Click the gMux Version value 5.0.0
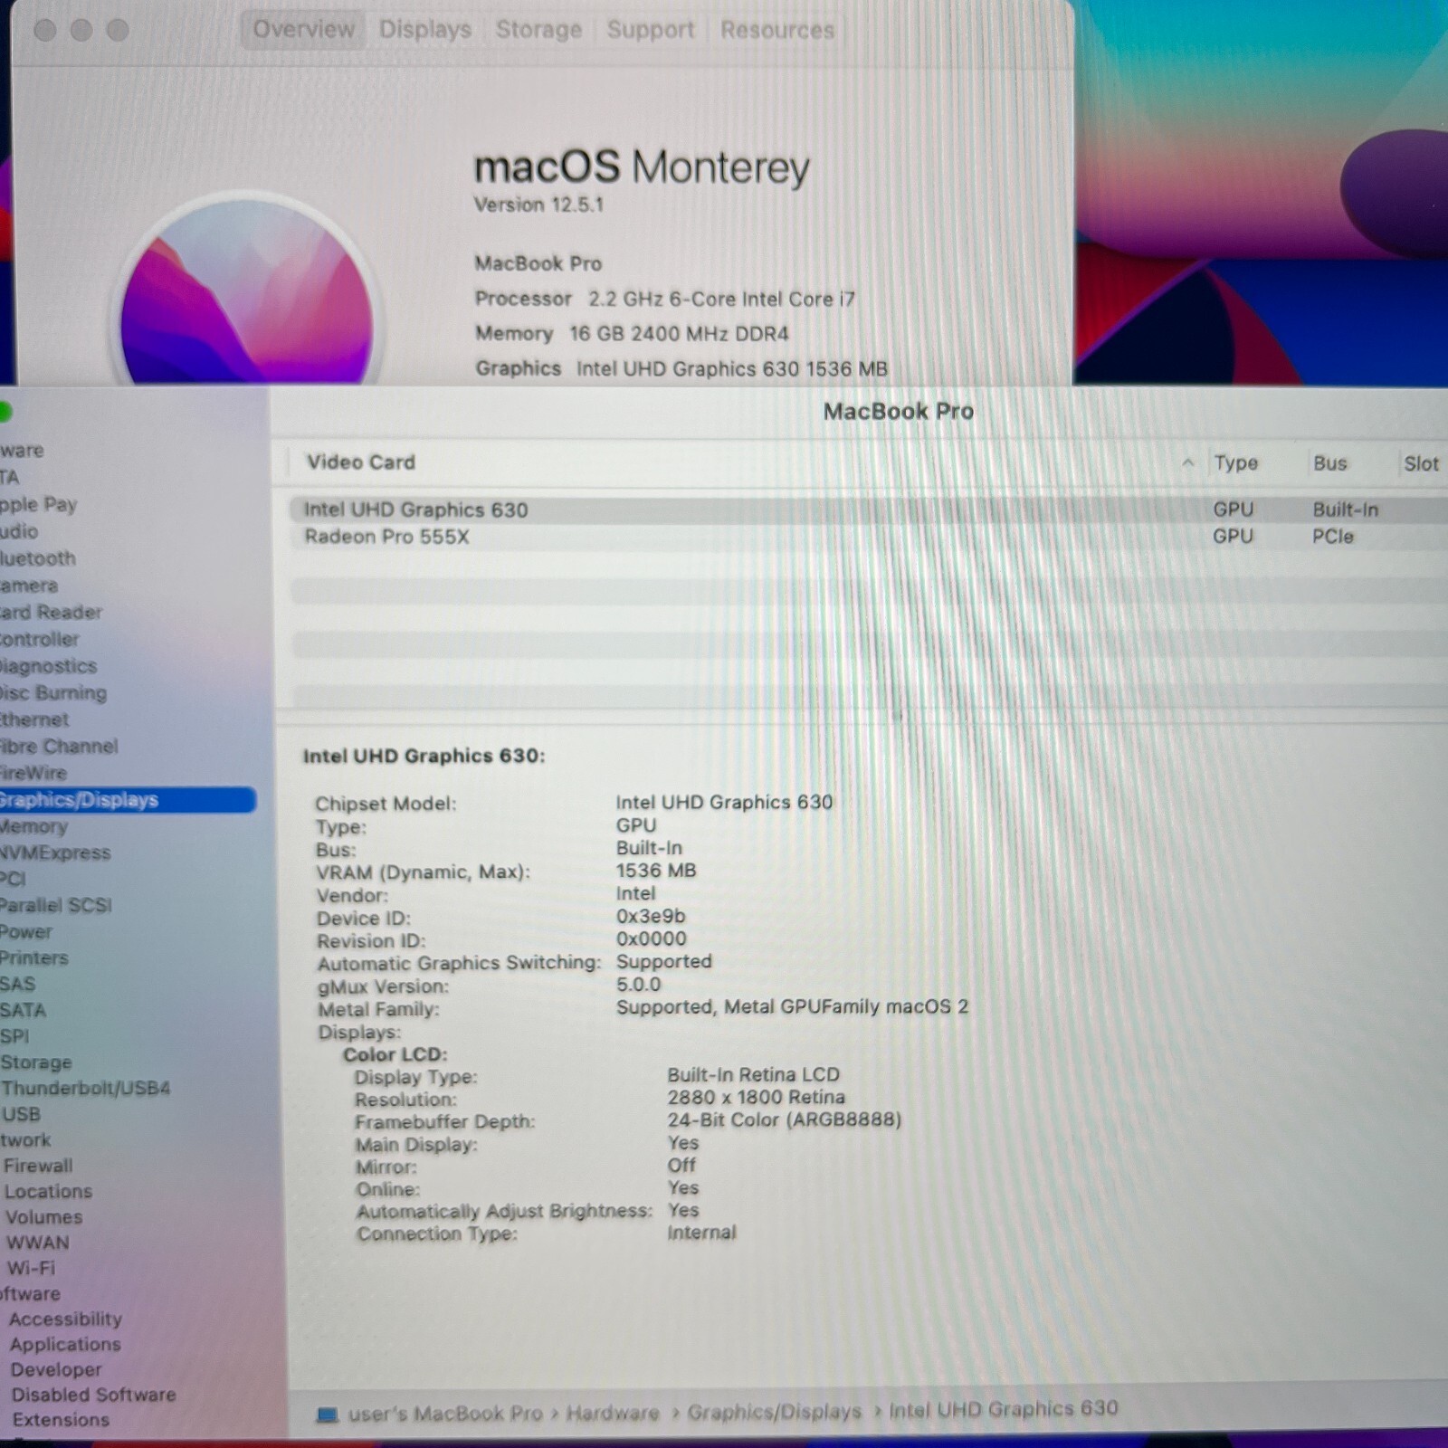This screenshot has width=1448, height=1448. [638, 984]
